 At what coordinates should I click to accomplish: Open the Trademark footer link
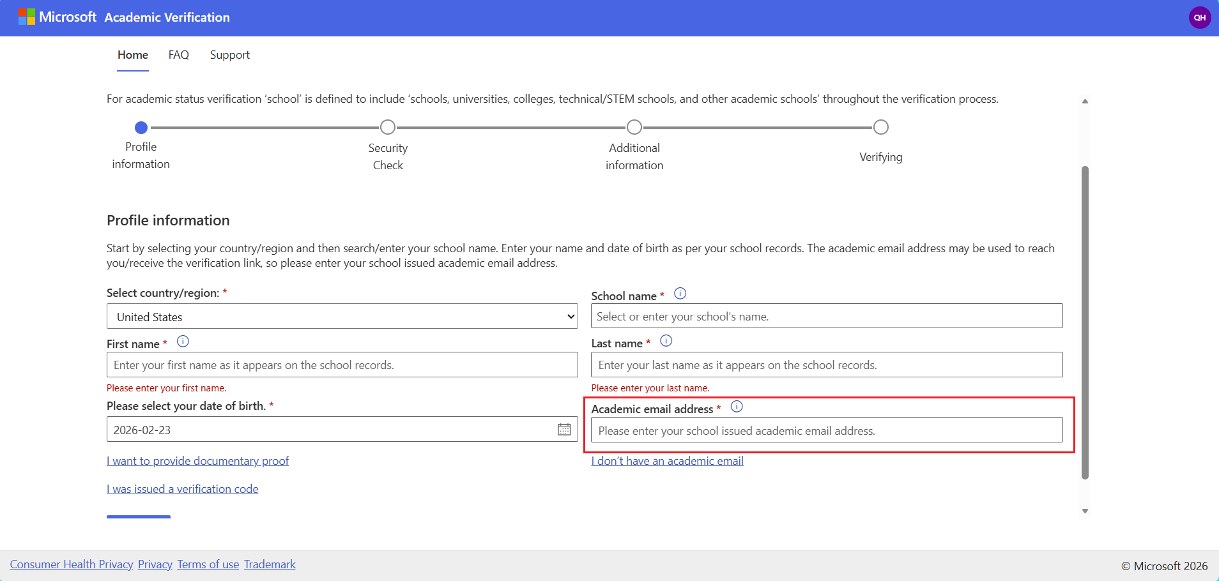coord(270,564)
